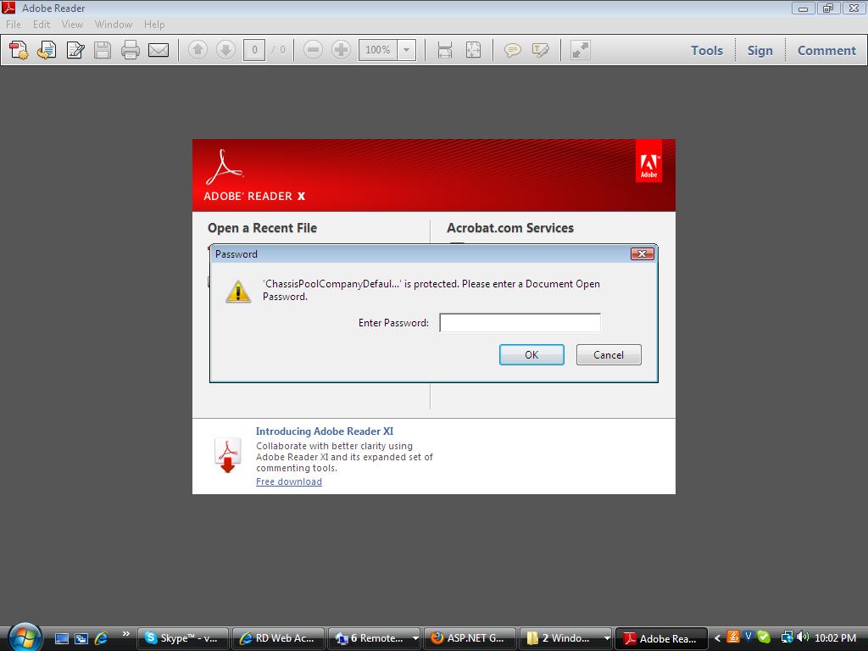Click the Open file icon in toolbar
868x651 pixels.
47,50
